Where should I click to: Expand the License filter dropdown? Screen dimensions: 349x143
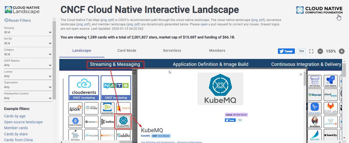click(x=28, y=76)
